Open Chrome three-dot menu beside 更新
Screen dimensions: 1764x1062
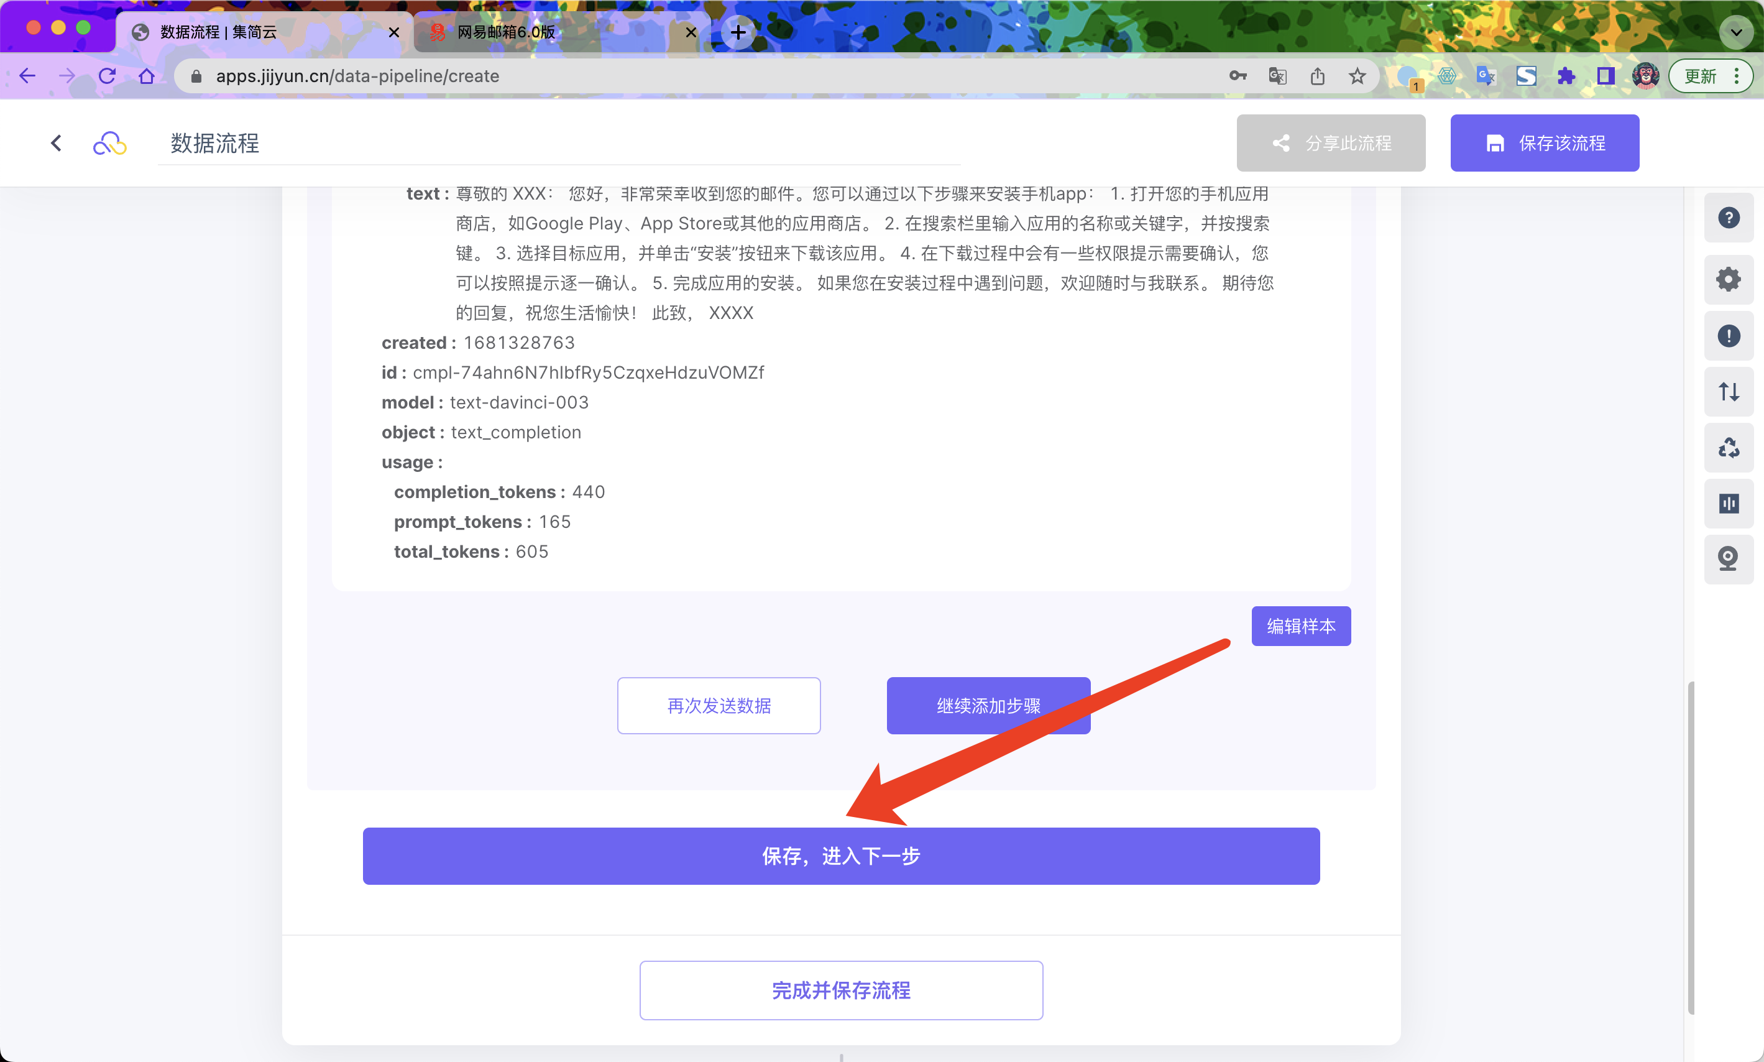tap(1737, 76)
